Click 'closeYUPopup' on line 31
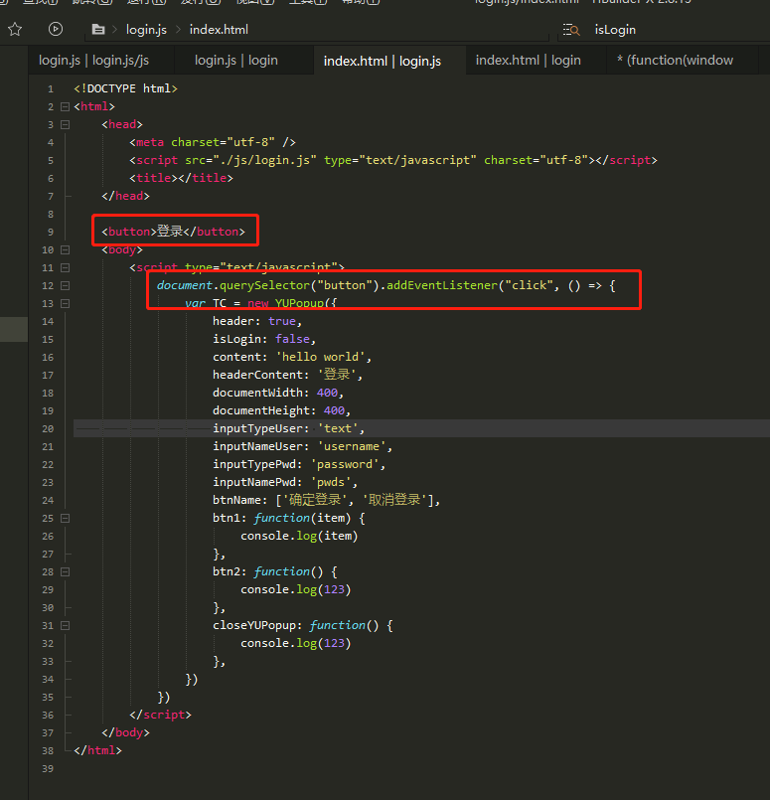The width and height of the screenshot is (770, 800). coord(254,625)
